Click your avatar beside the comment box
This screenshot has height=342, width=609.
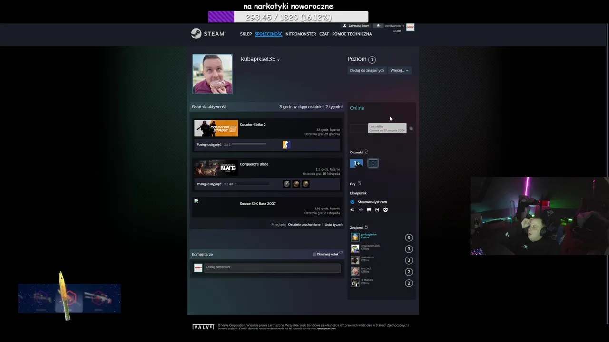tap(198, 268)
